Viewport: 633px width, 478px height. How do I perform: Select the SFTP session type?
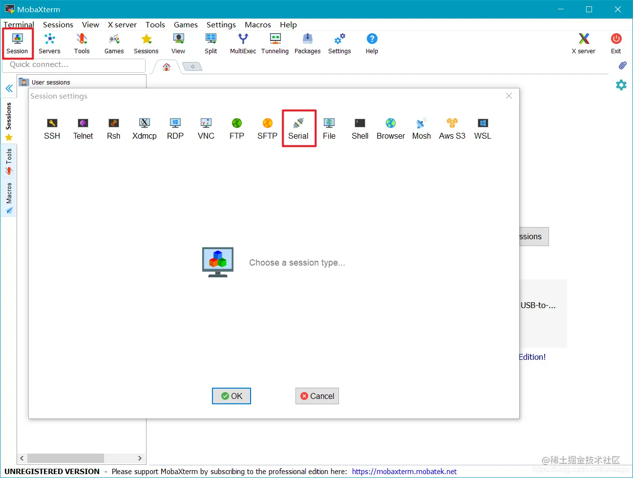click(268, 129)
